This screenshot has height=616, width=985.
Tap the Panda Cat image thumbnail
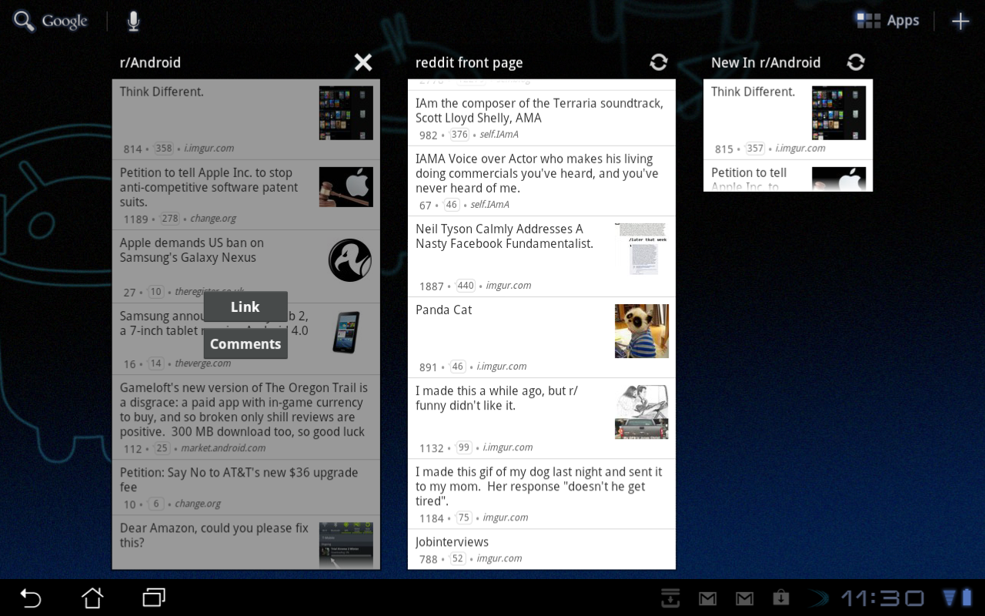pos(642,330)
